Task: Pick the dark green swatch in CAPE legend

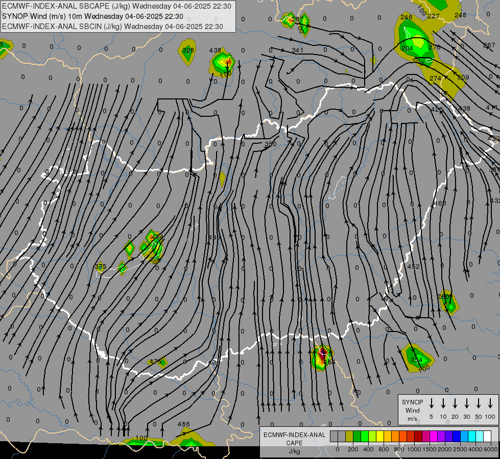Action: point(357,437)
